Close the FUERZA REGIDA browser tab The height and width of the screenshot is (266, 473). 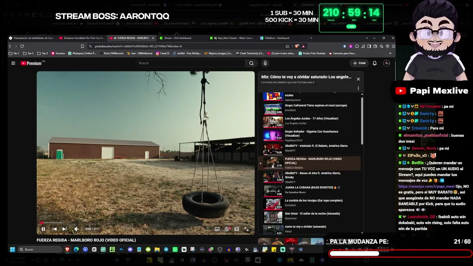click(x=153, y=38)
